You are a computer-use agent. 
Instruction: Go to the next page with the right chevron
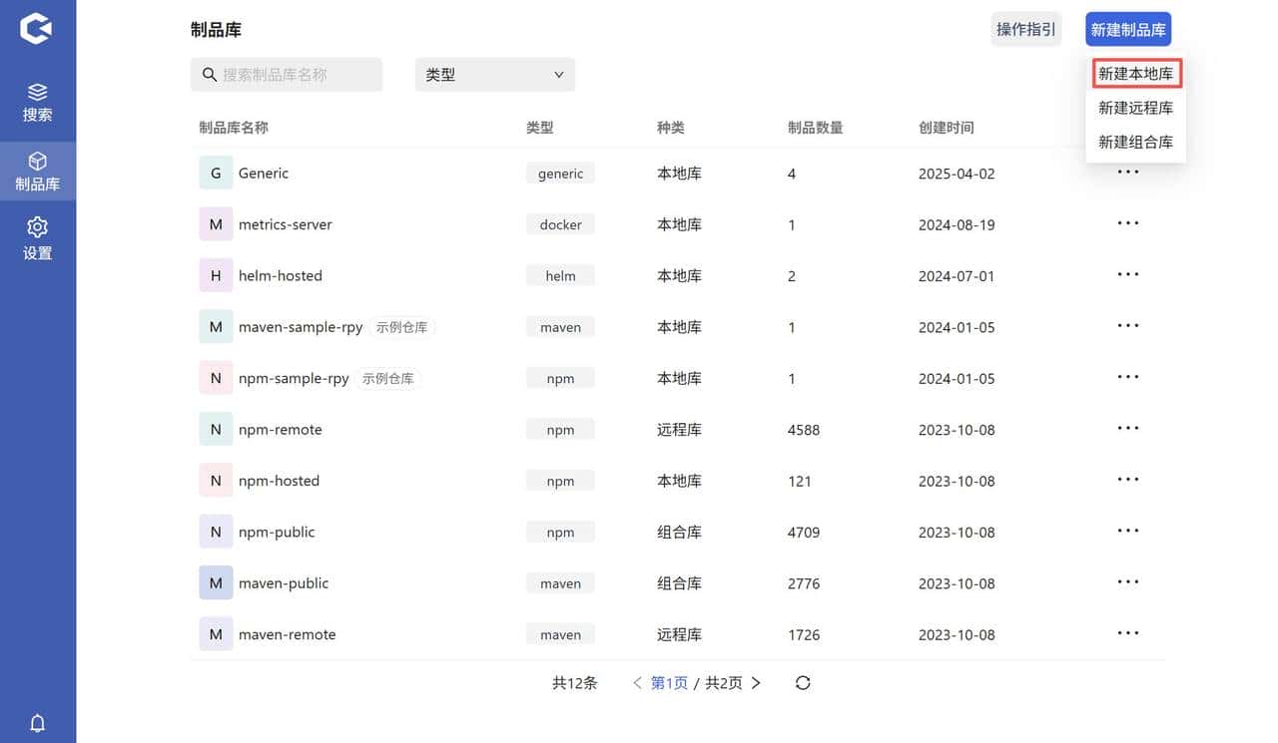(756, 682)
